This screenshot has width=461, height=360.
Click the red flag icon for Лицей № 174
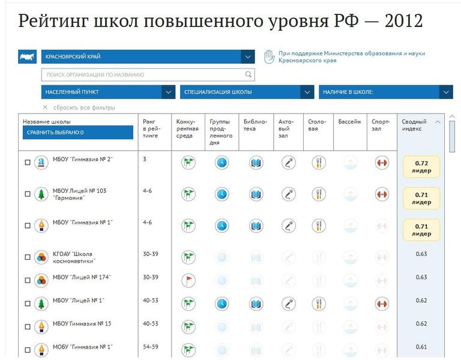click(188, 280)
